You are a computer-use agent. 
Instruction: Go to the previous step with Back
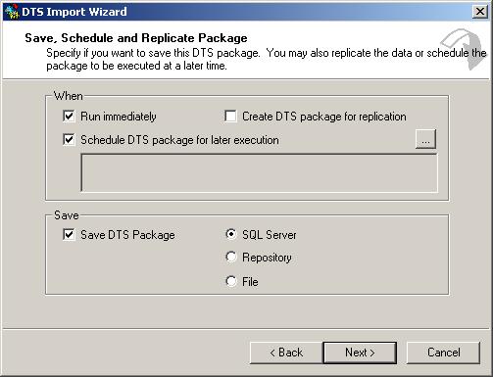(x=286, y=353)
